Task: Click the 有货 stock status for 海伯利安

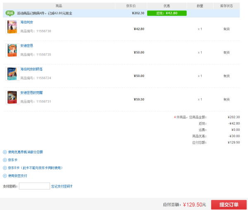Action: [227, 29]
